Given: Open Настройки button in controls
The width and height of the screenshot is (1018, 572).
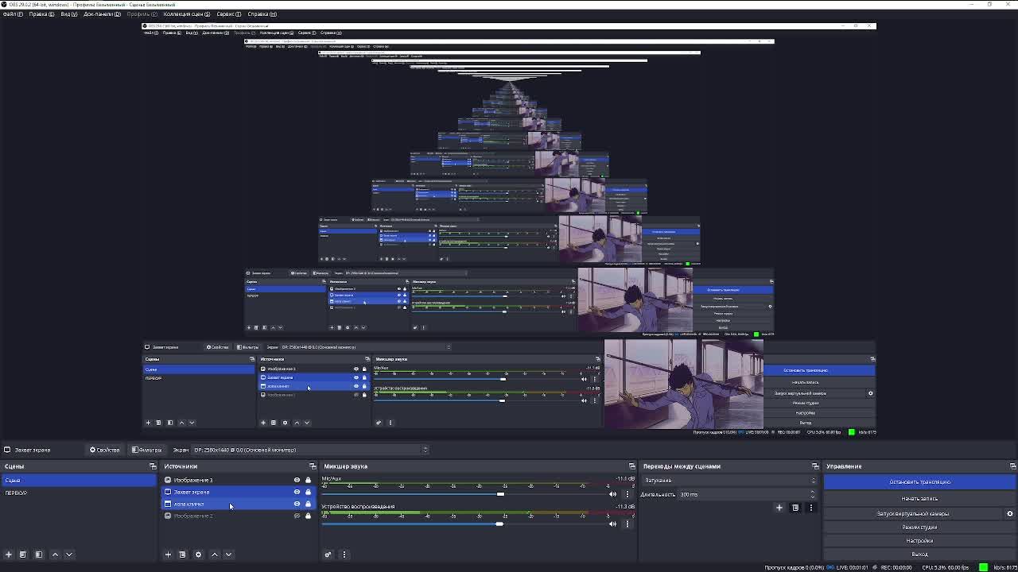Looking at the screenshot, I should coord(920,541).
